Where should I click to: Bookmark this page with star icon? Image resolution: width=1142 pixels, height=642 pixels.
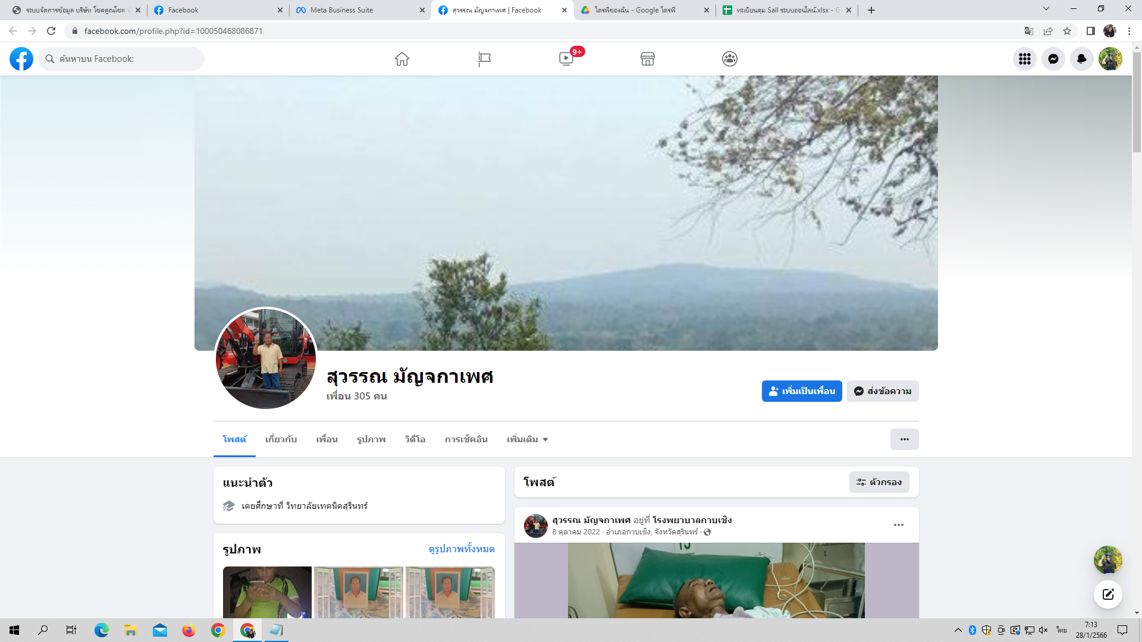tap(1067, 31)
